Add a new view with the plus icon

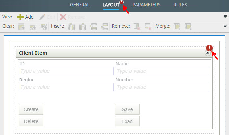click(20, 17)
